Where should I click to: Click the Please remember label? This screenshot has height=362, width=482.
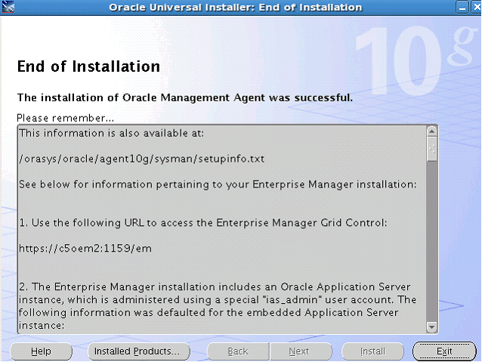pos(65,118)
